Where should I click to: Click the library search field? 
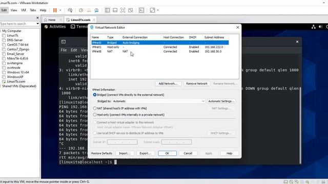tap(18, 24)
